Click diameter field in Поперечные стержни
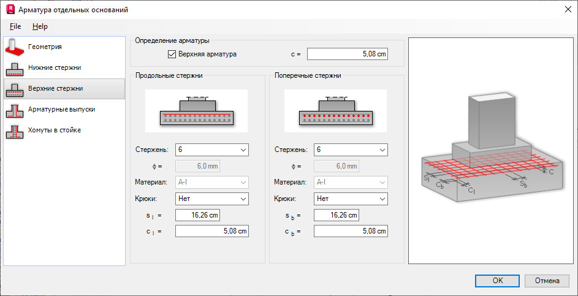The image size is (578, 296). coord(337,166)
